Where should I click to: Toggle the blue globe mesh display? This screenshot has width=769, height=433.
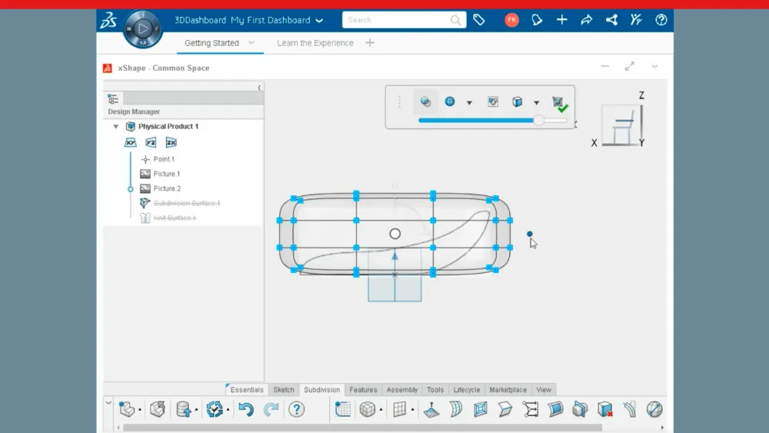coord(450,102)
